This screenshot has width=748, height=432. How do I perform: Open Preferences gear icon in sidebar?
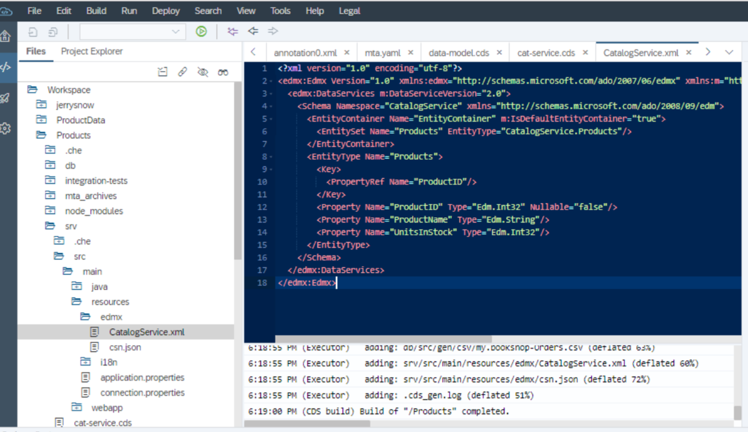tap(5, 128)
